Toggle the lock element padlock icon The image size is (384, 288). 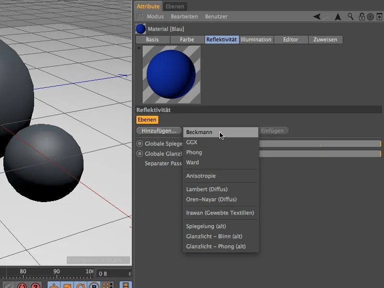pyautogui.click(x=361, y=17)
